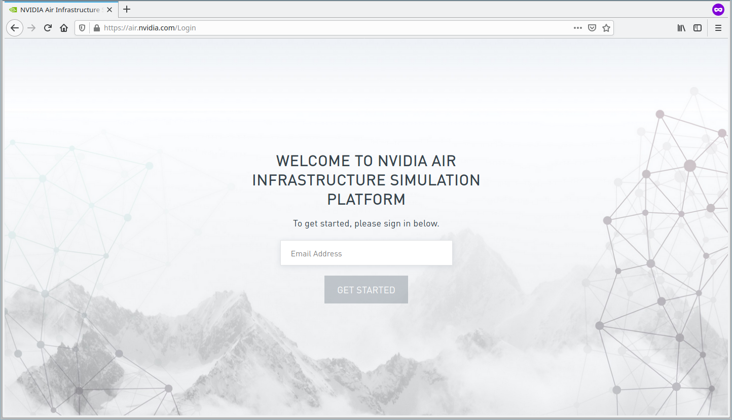View site security info via padlock

click(x=96, y=28)
